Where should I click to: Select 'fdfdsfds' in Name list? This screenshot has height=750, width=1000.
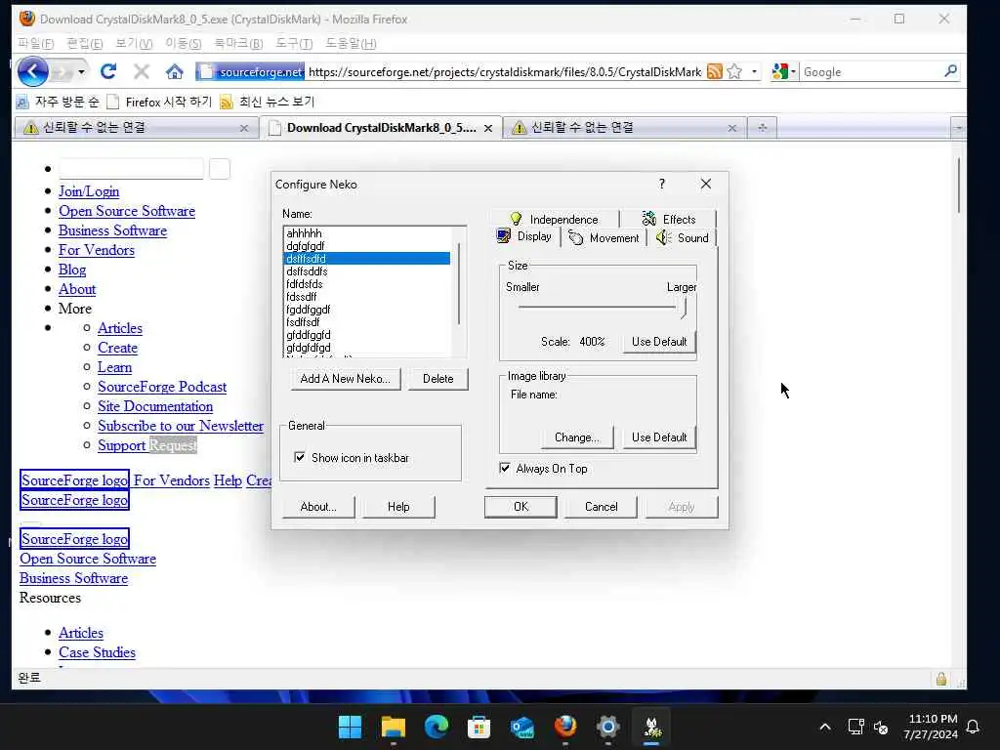pos(367,284)
